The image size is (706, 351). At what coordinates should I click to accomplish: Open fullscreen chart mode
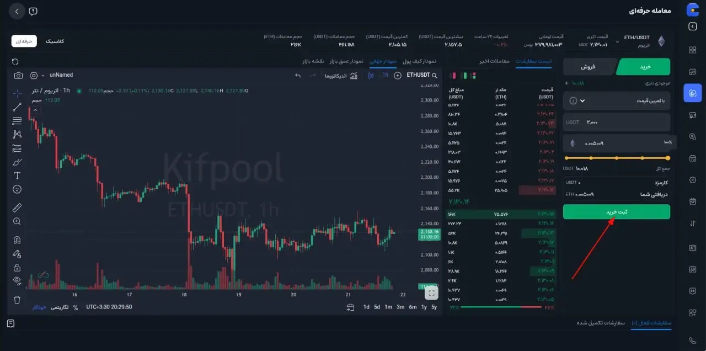pyautogui.click(x=432, y=293)
